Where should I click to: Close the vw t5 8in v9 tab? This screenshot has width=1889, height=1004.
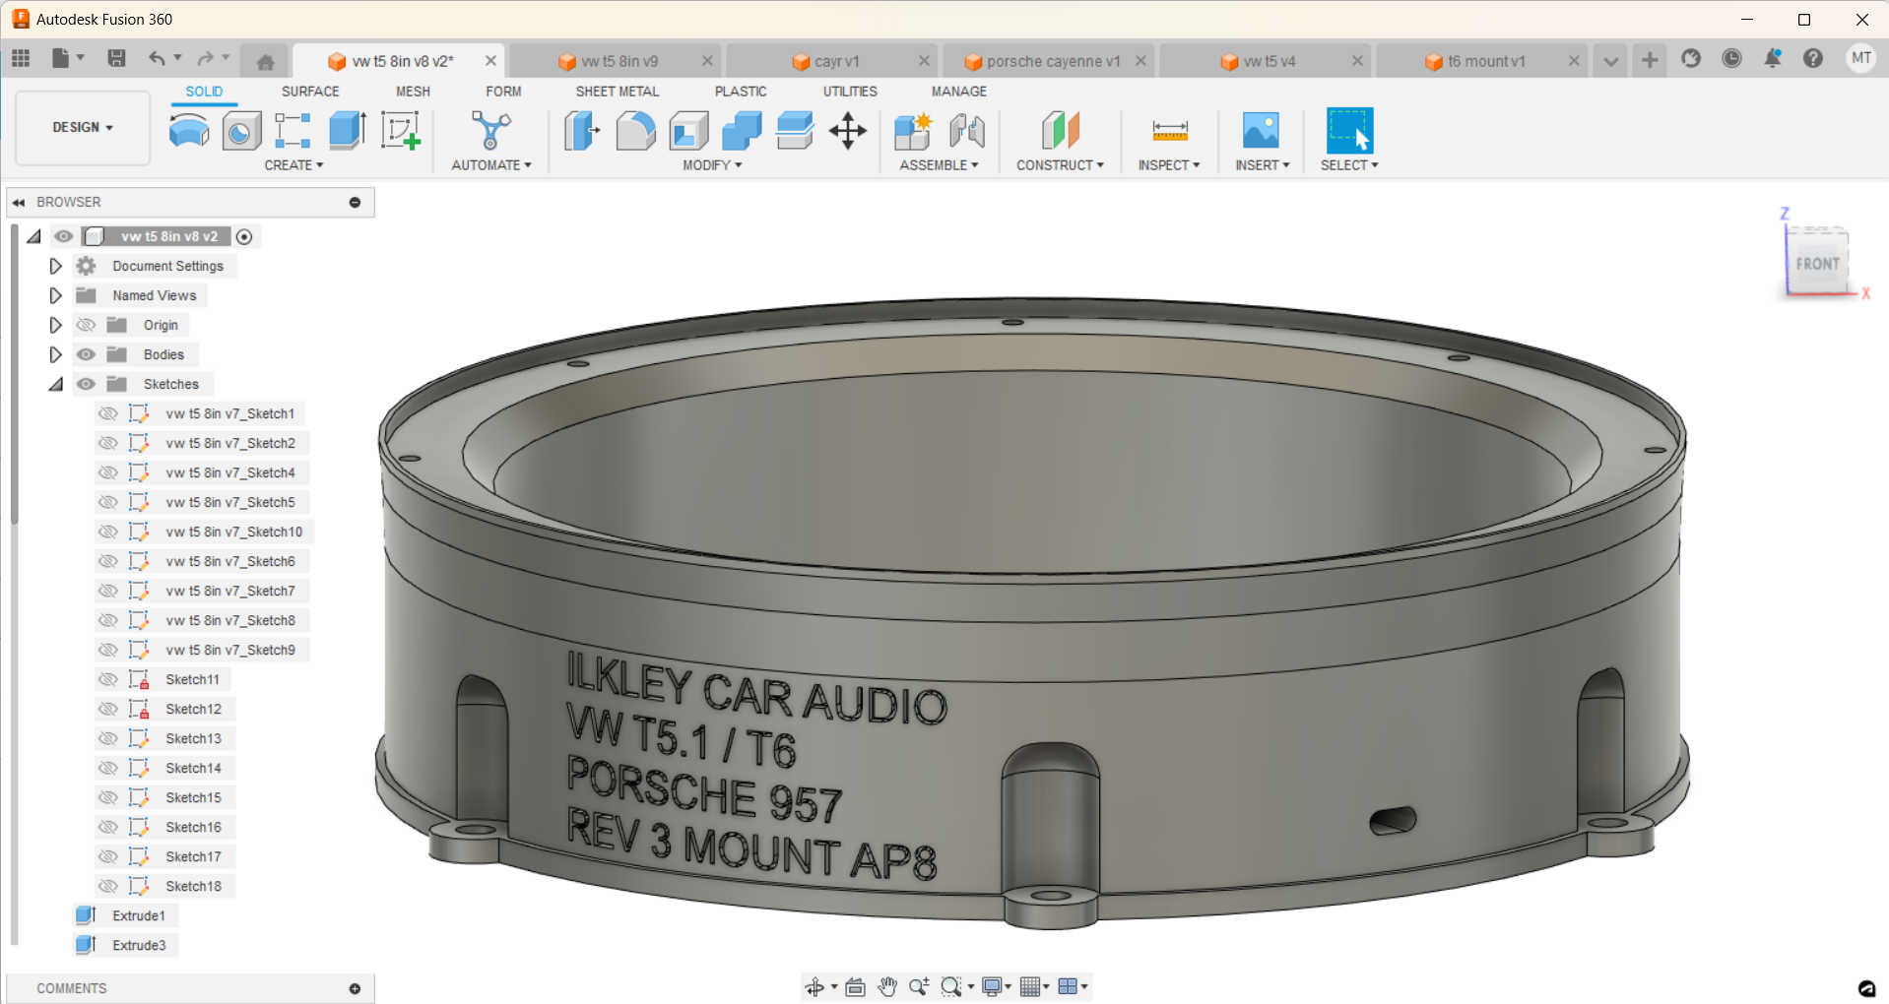pos(707,61)
